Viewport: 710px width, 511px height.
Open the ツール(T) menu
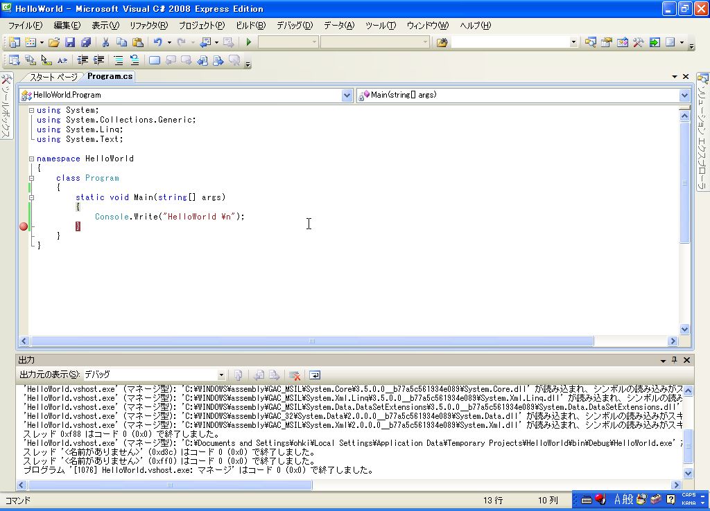[381, 26]
